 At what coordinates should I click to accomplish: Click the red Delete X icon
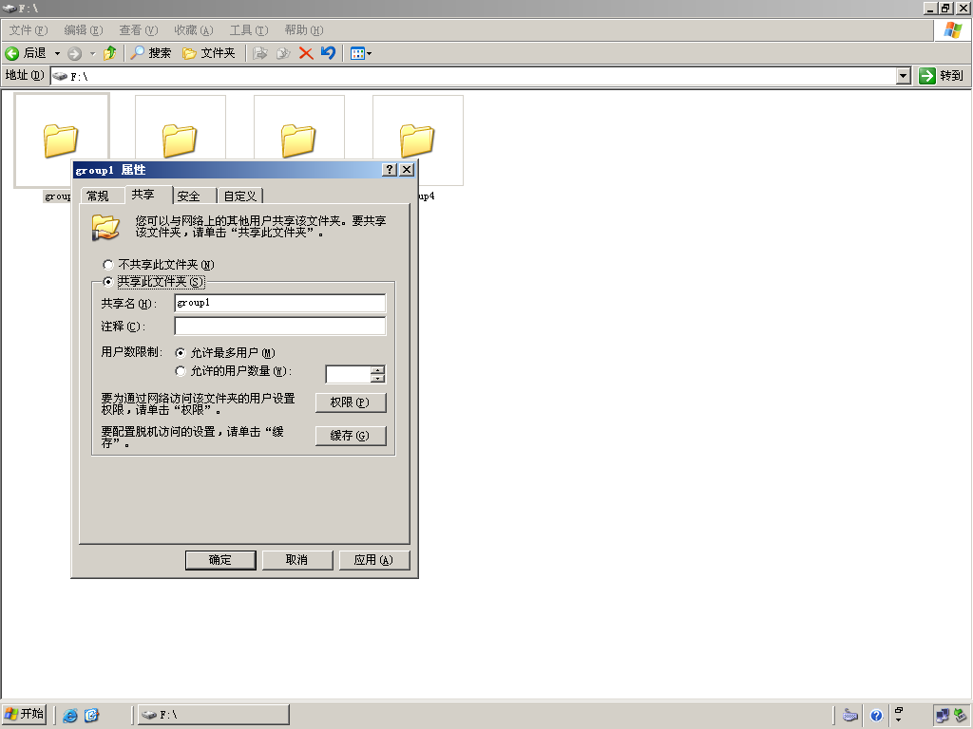click(x=306, y=53)
